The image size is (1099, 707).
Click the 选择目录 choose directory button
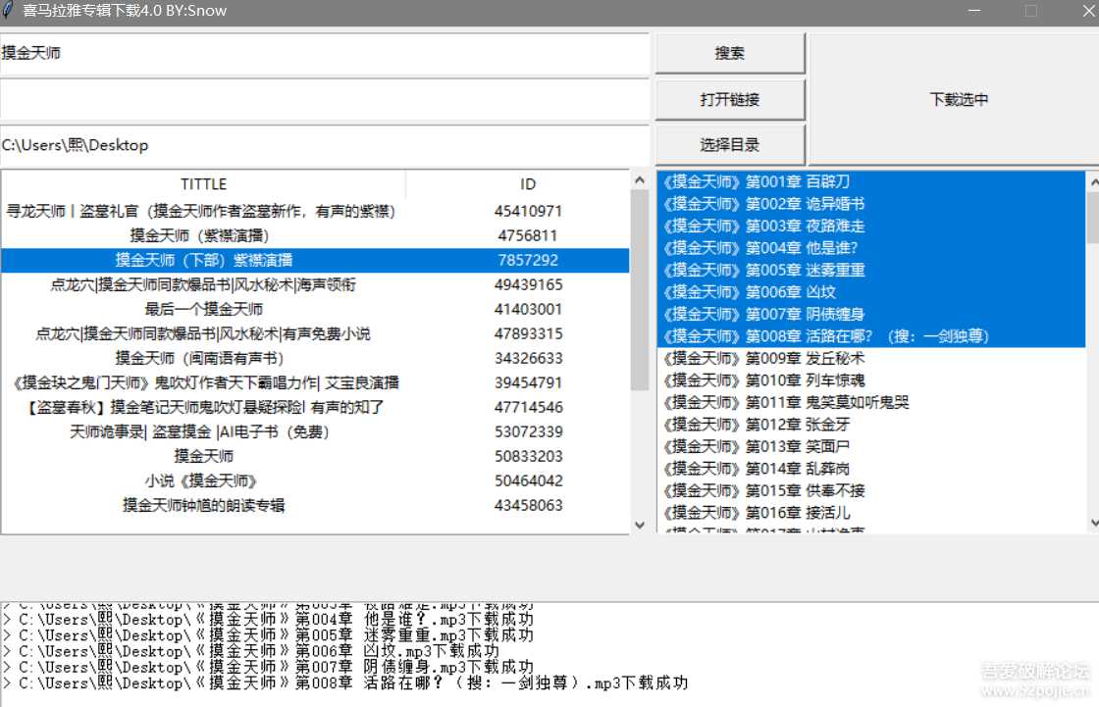pyautogui.click(x=730, y=143)
